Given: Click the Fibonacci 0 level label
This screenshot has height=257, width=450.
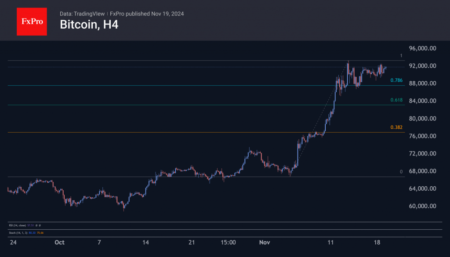Looking at the screenshot, I should 401,172.
